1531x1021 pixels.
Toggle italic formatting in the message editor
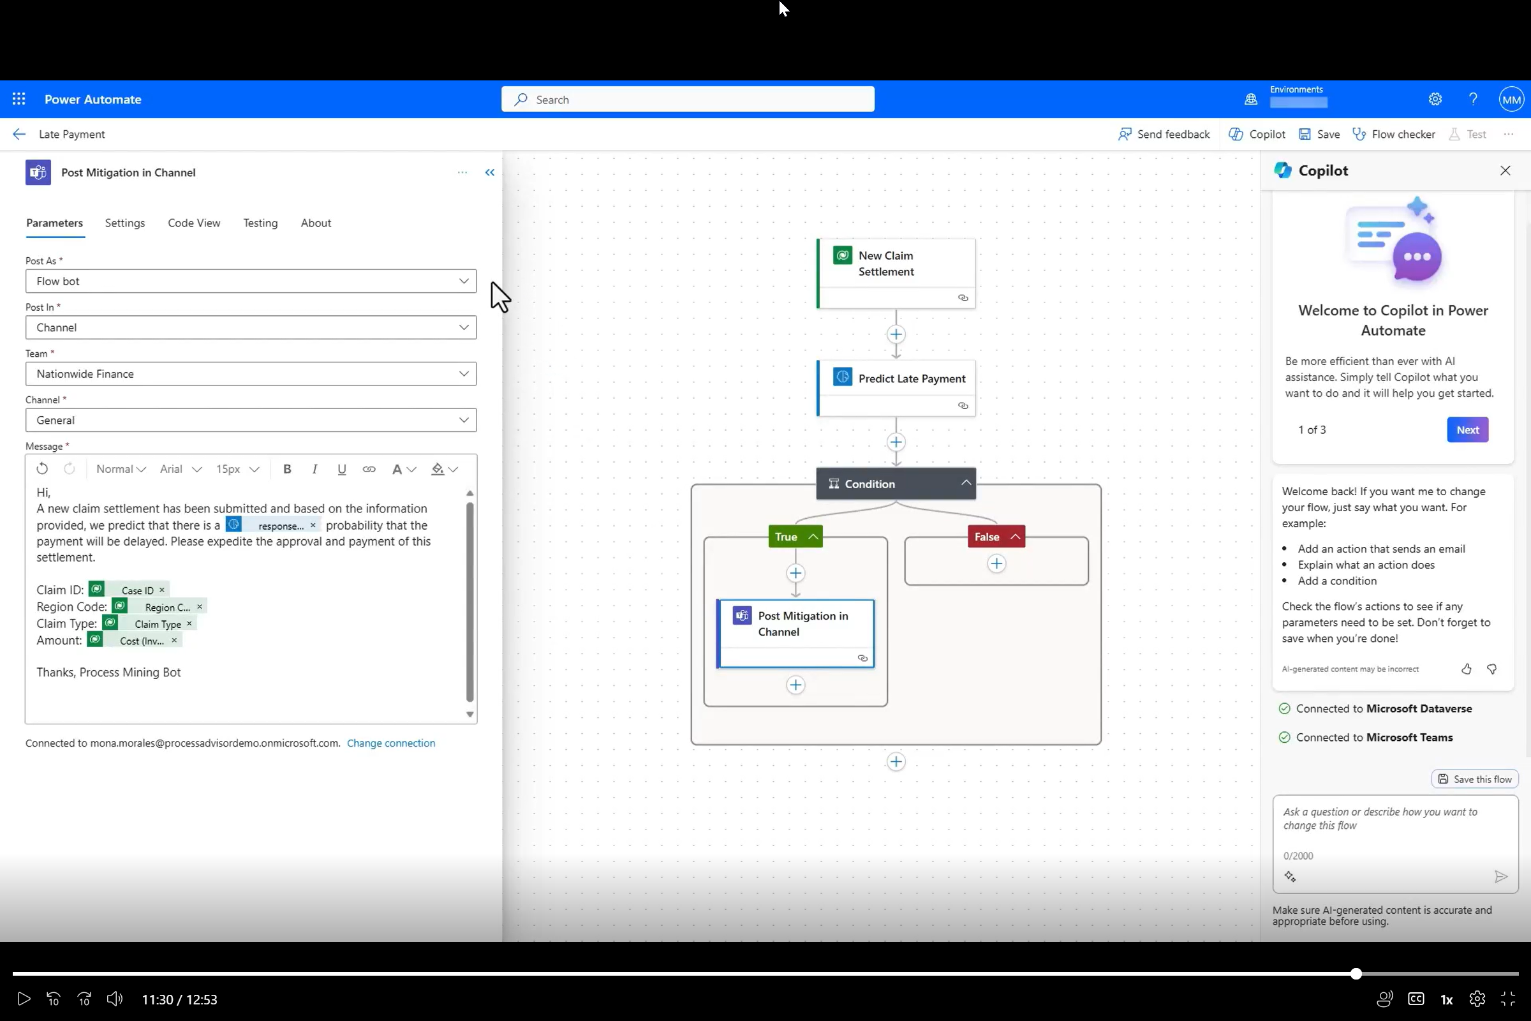pos(314,469)
